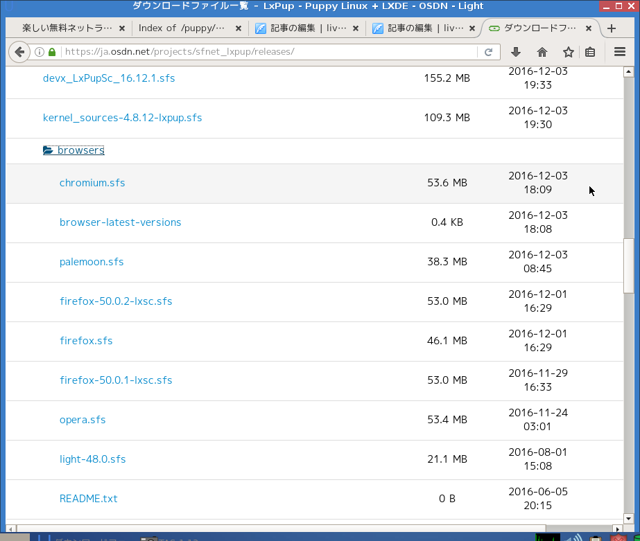Switch to the 楽しい無料ネットラ tab
Viewport: 640px width, 541px height.
67,28
